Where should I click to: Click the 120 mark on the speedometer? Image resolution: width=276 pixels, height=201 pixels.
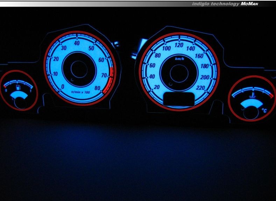(179, 45)
